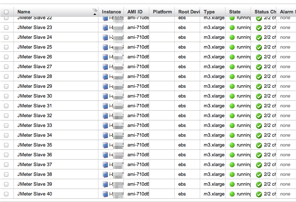
Task: Select the JMeter Slave 36 row name
Action: click(x=35, y=155)
